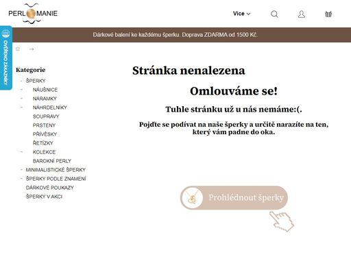Go to home breadcrumb icon
The image size is (351, 263).
[18, 49]
